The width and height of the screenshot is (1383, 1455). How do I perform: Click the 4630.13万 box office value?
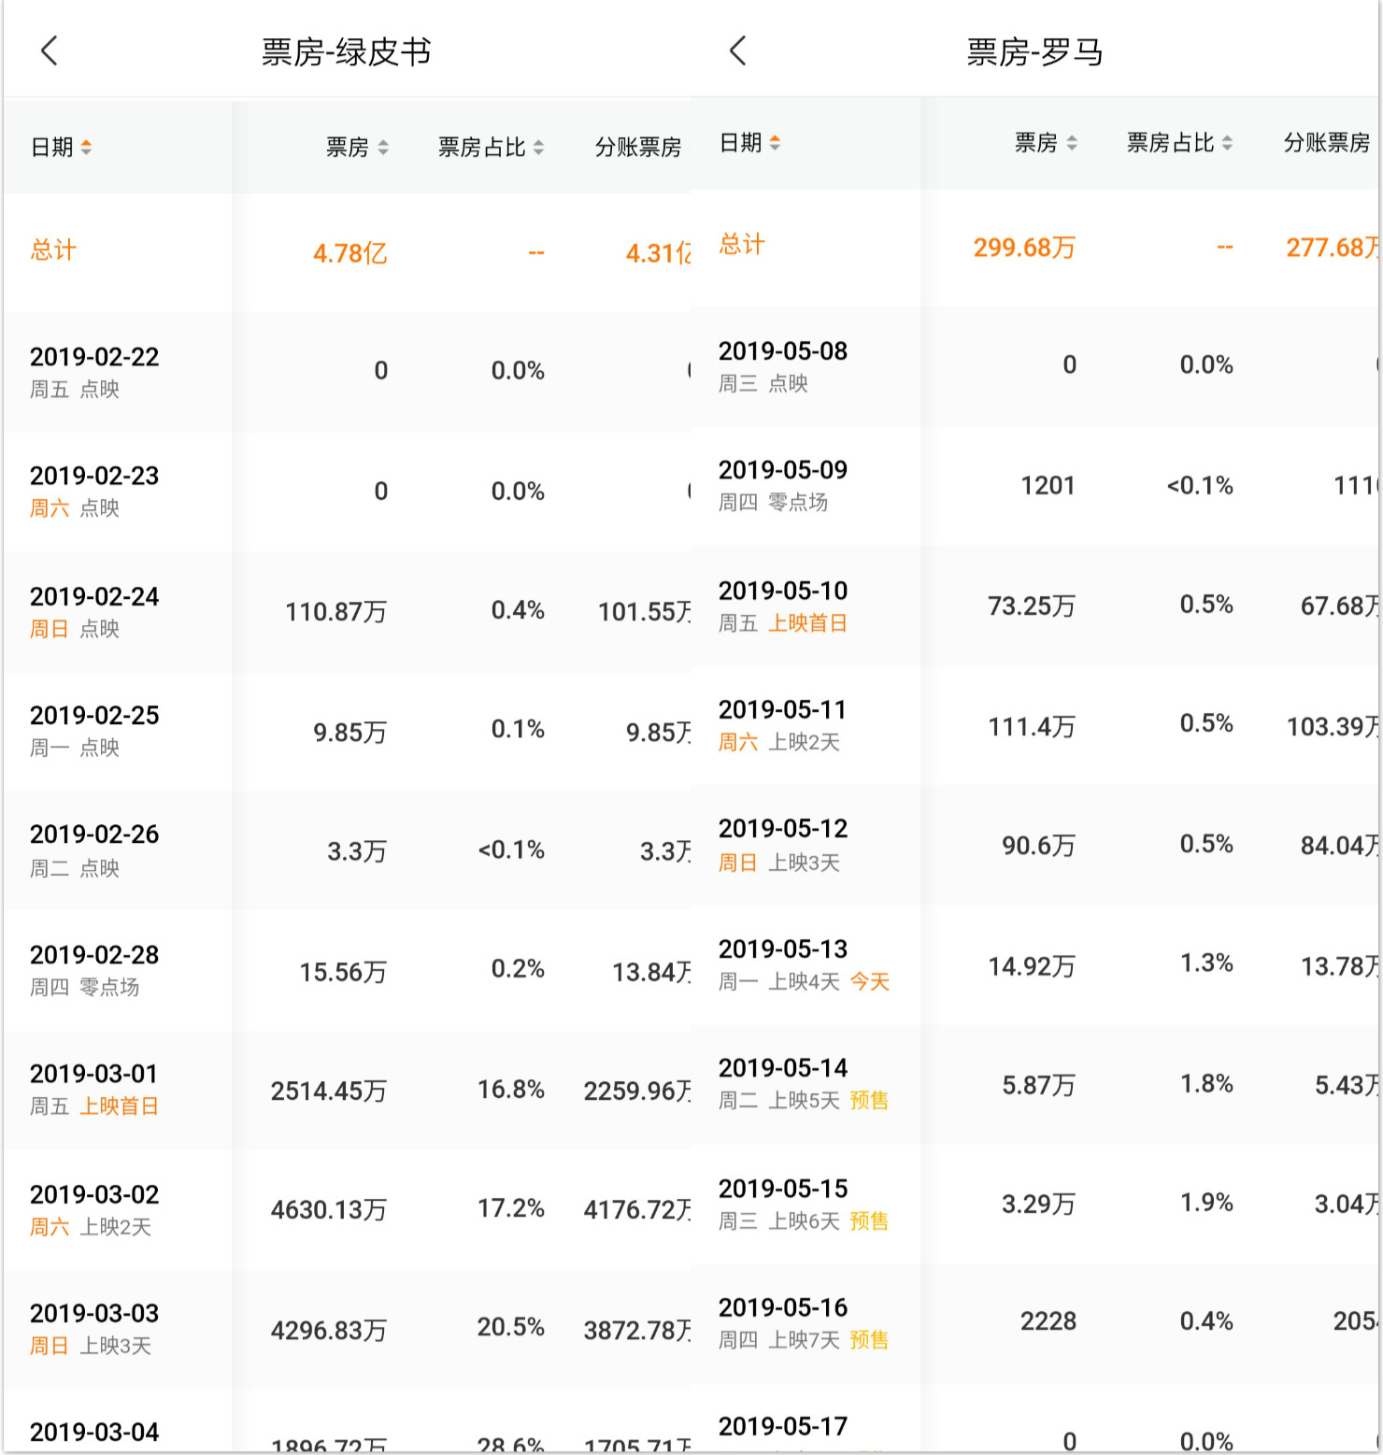[x=328, y=1210]
